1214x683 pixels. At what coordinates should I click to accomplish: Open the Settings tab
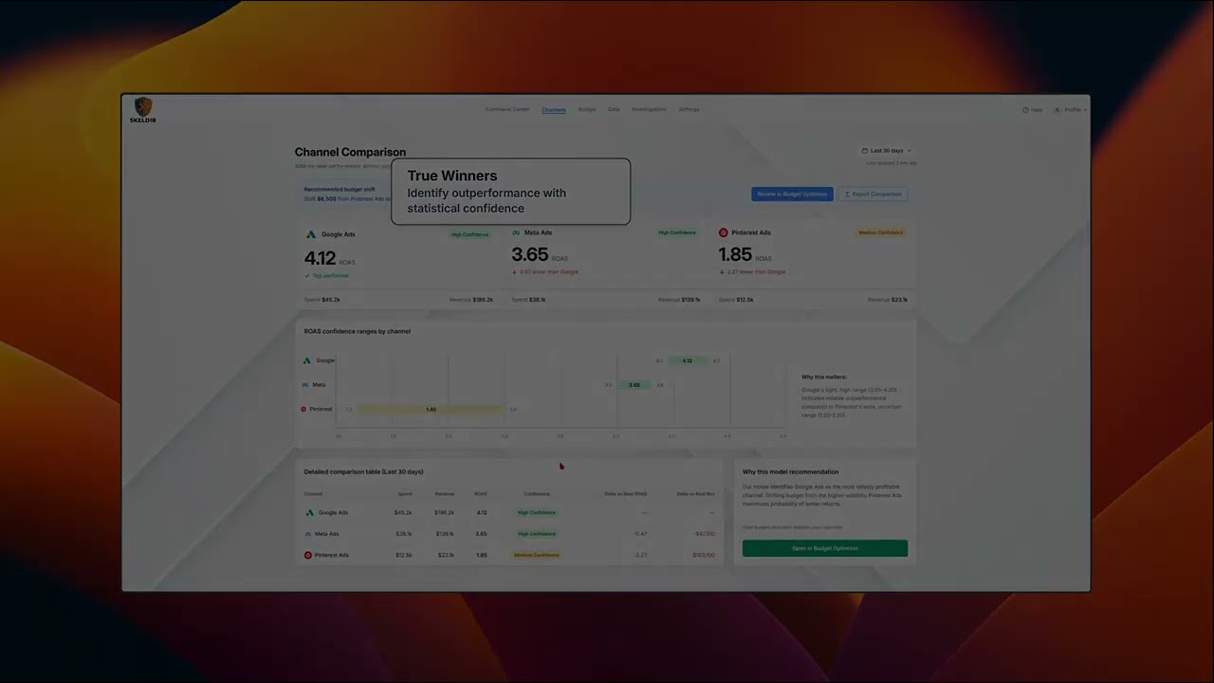pyautogui.click(x=690, y=109)
